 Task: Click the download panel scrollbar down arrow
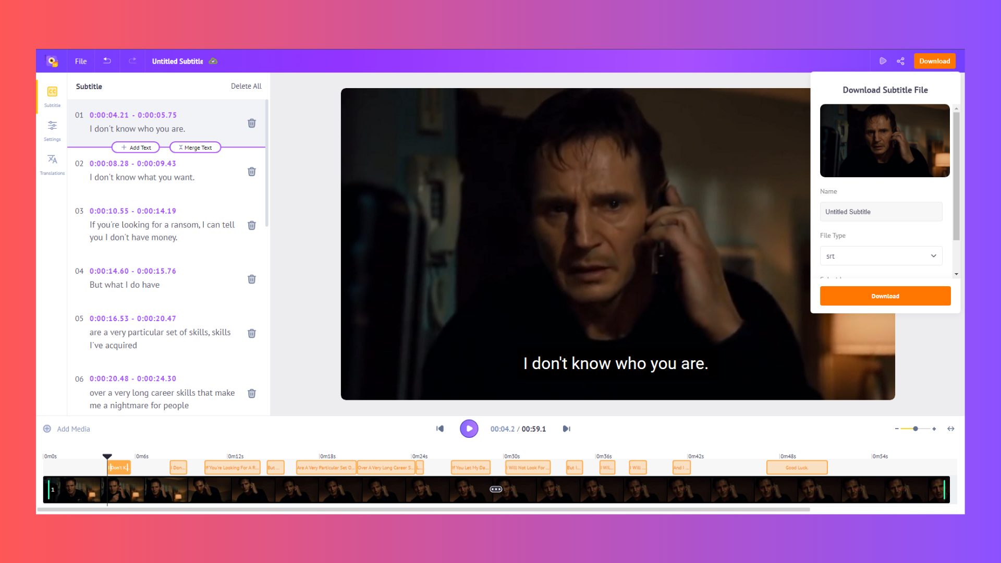point(956,274)
